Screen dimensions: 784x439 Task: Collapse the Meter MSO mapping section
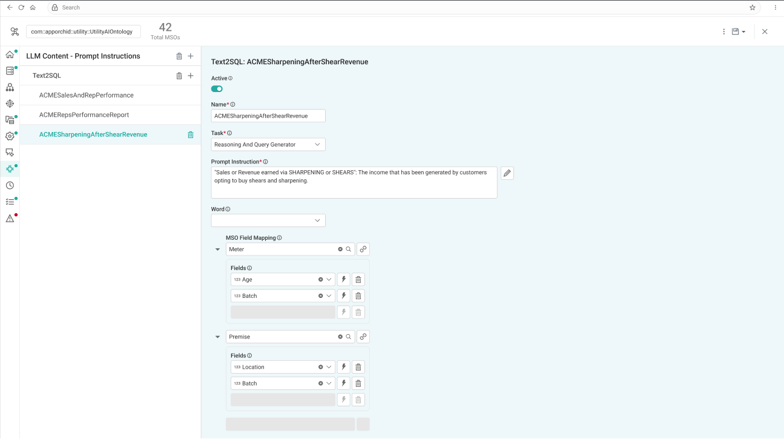click(218, 249)
